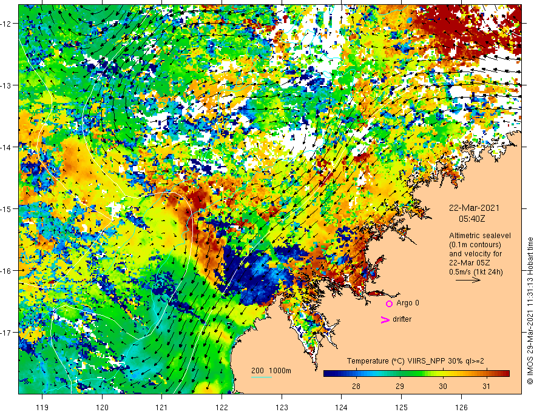
Task: Click latitude axis label -17
Action: [7, 333]
